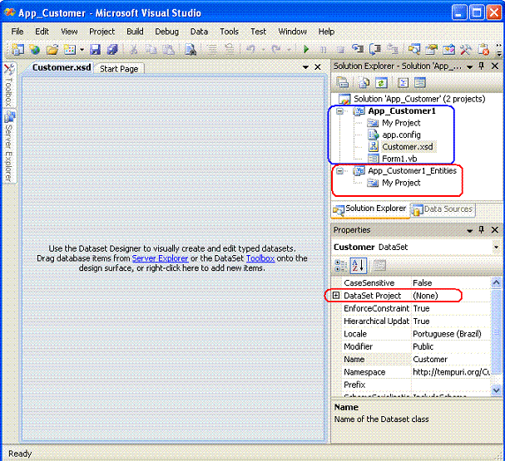505x461 pixels.
Task: Click the Add New Item toolbar icon
Action: [x=70, y=50]
